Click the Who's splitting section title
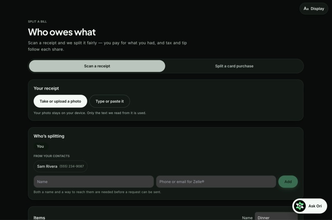Screen dimensions: 332x220 [49, 136]
